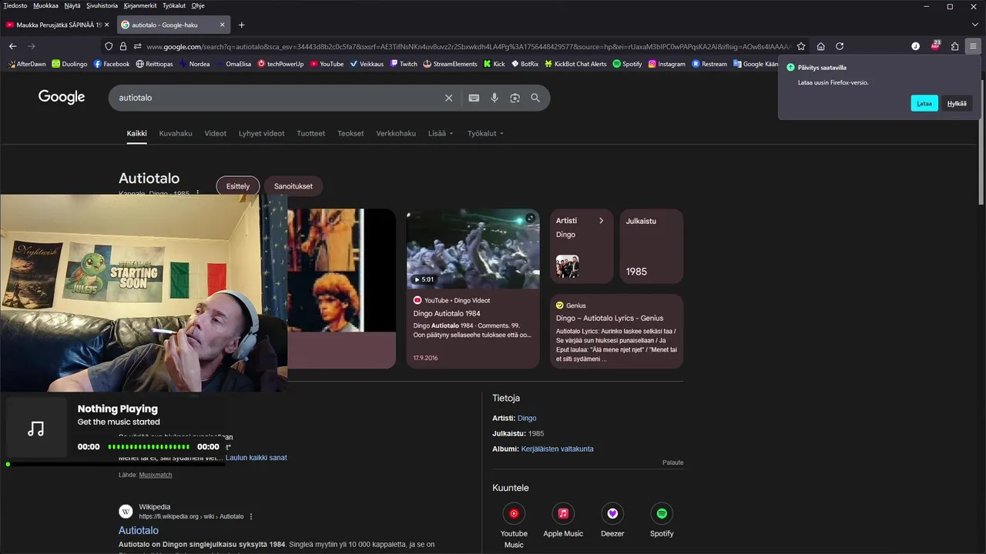Viewport: 986px width, 554px height.
Task: Open the Kirjanmerkit menu
Action: [x=140, y=5]
